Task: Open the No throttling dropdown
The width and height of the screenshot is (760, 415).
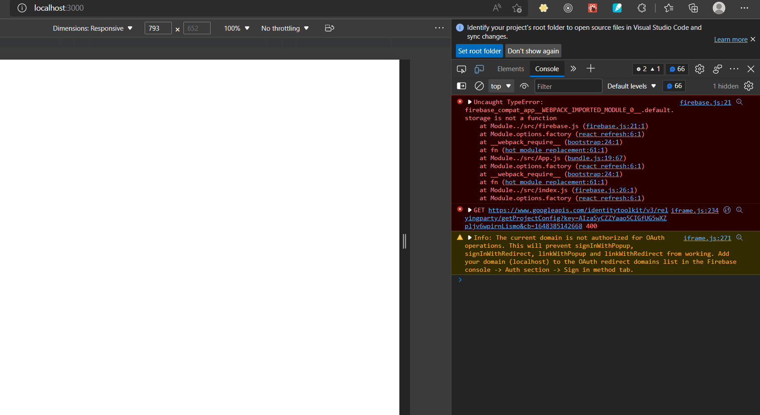Action: (x=285, y=28)
